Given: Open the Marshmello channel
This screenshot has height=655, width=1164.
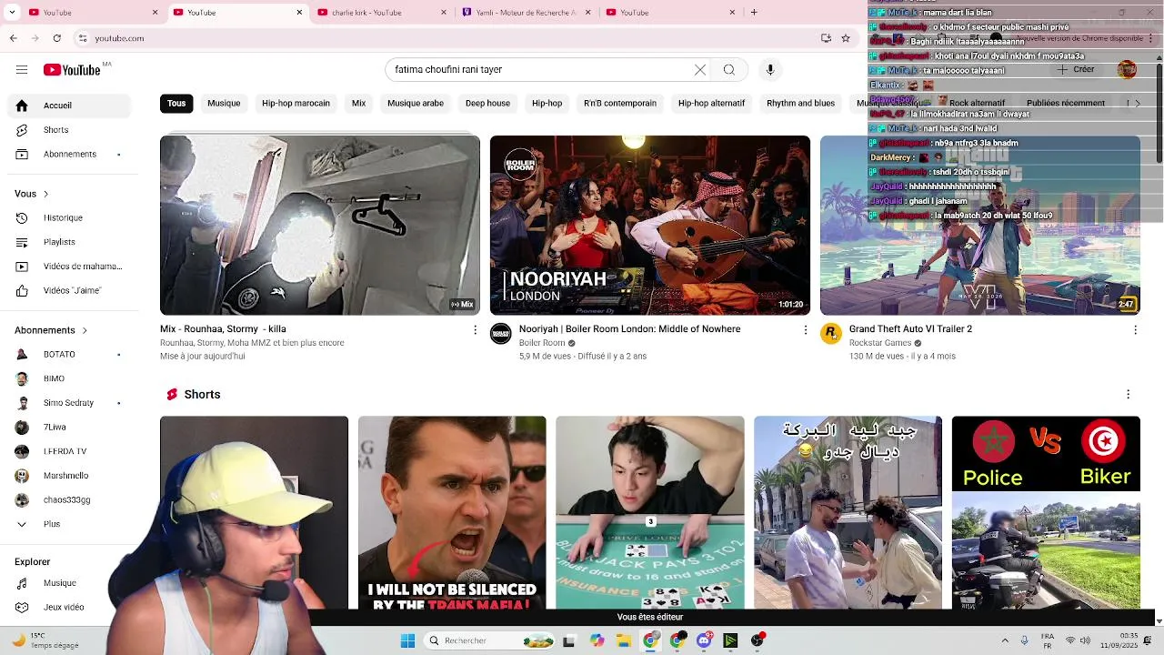Looking at the screenshot, I should click(73, 475).
